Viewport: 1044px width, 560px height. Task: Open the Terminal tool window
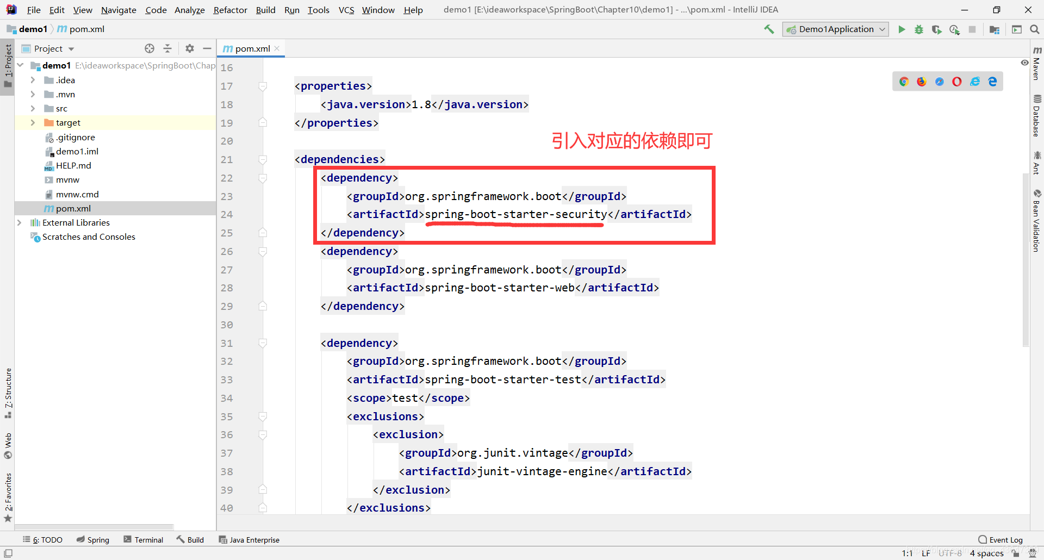[143, 540]
